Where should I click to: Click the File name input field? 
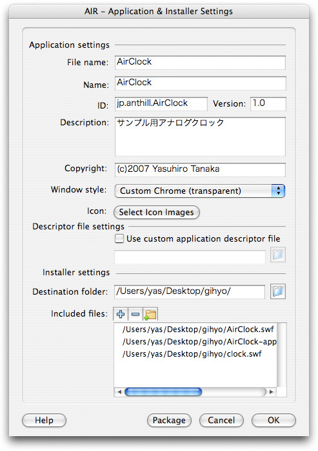pyautogui.click(x=200, y=63)
